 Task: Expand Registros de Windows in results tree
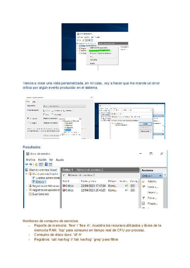click(x=27, y=186)
